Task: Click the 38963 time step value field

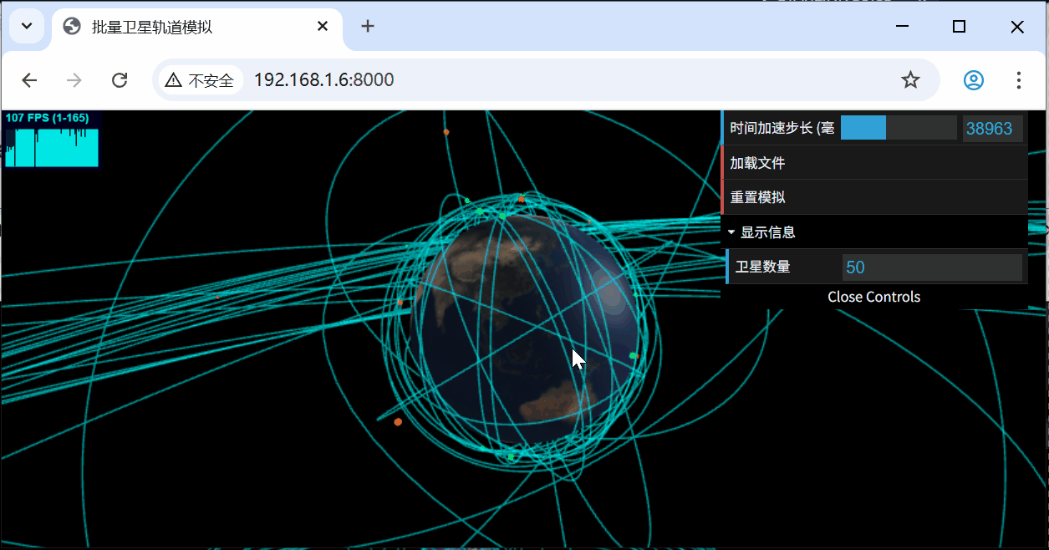Action: 992,129
